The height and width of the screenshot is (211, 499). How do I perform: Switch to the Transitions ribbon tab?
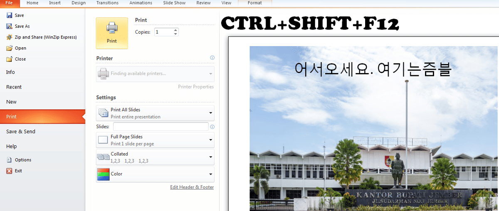[107, 3]
